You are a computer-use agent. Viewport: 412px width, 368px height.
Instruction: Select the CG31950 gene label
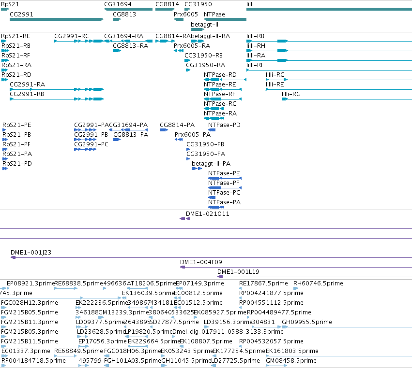tap(198, 4)
